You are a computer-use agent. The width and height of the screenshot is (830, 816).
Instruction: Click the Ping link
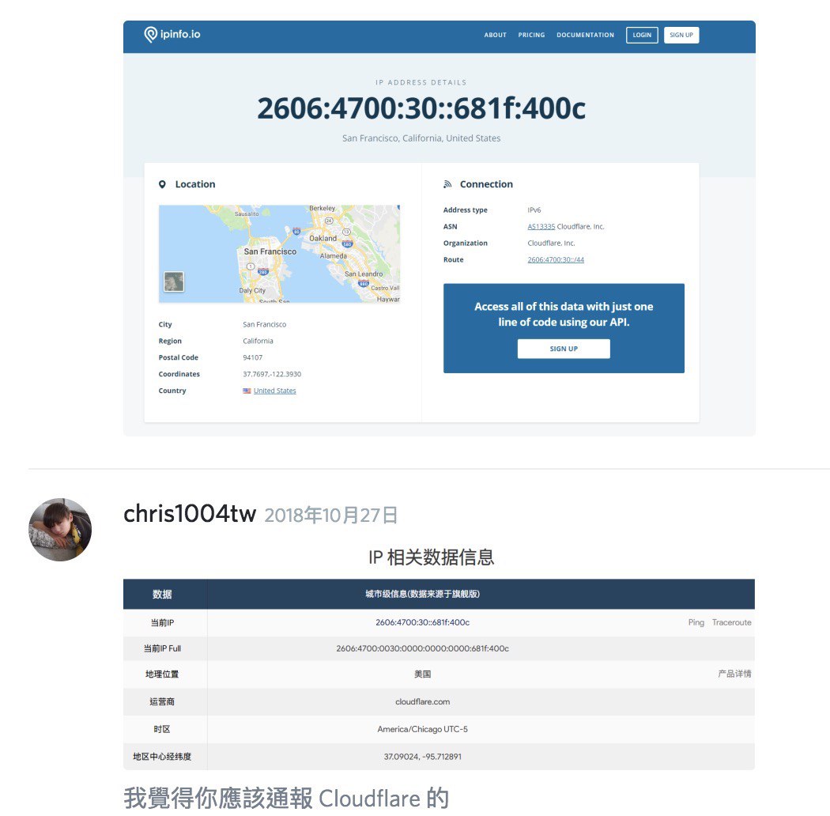coord(696,622)
